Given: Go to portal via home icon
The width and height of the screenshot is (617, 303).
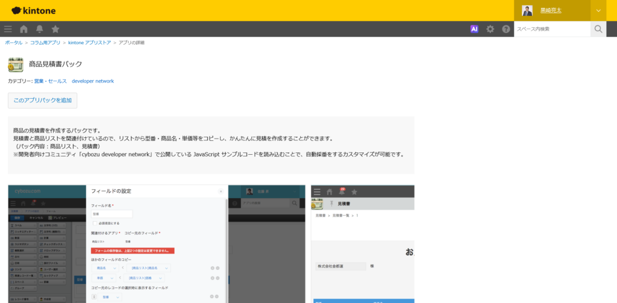Looking at the screenshot, I should pos(23,29).
